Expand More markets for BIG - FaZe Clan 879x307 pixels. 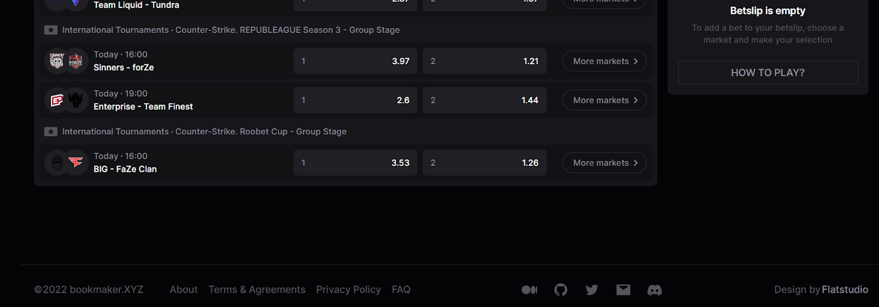pyautogui.click(x=604, y=163)
